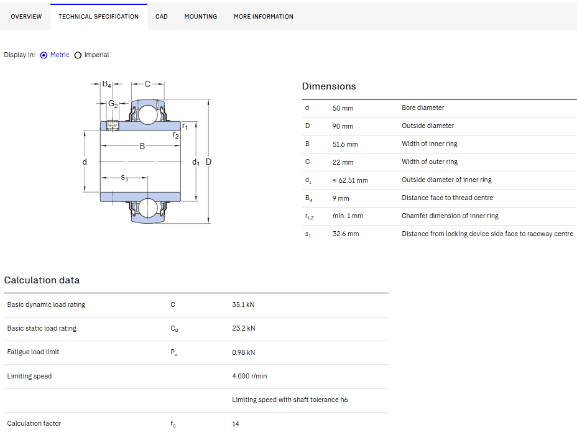Choose the Imperial radio button

(x=78, y=55)
